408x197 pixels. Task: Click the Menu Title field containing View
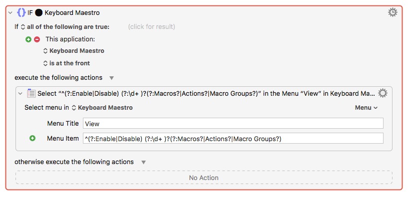[x=233, y=123]
